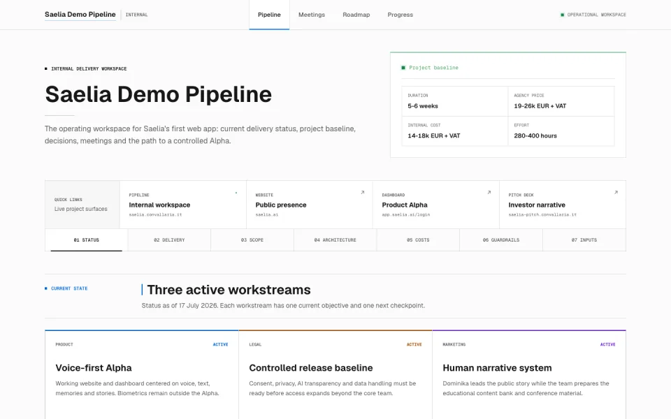Click the Project baseline label

(x=433, y=68)
